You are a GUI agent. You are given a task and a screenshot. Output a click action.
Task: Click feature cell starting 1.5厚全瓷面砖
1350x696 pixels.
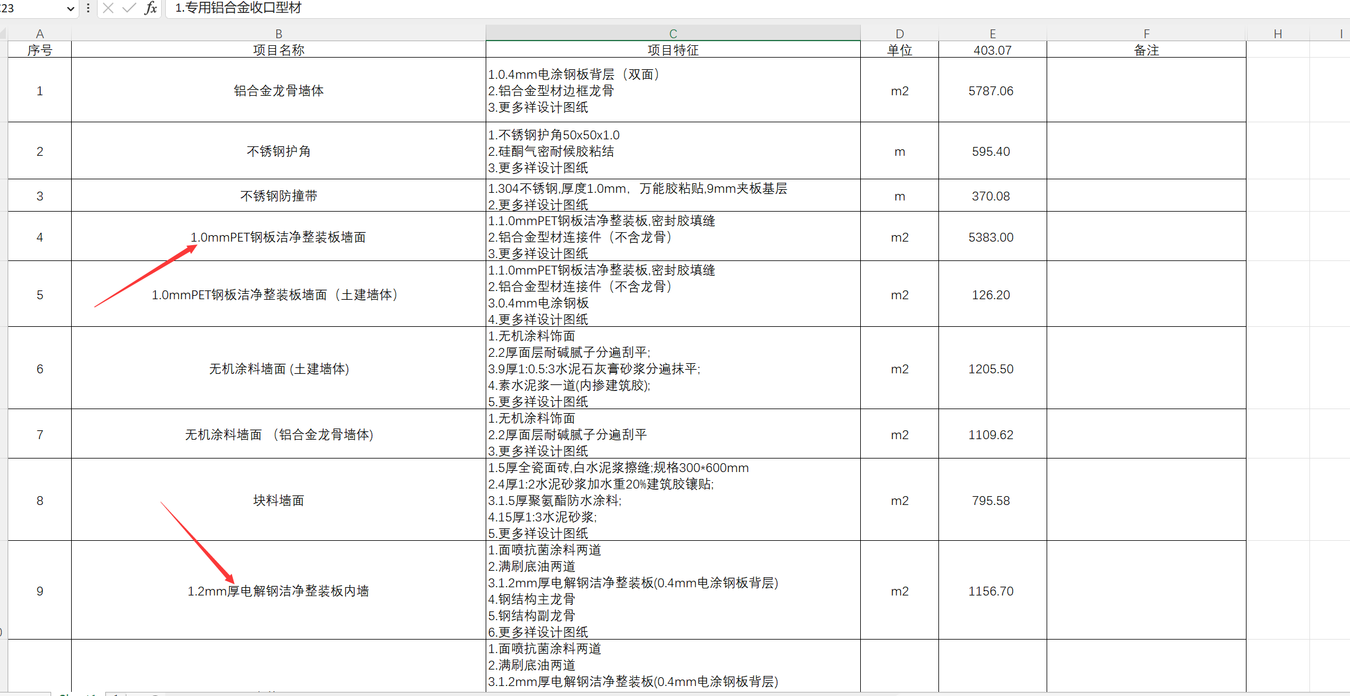(x=673, y=500)
